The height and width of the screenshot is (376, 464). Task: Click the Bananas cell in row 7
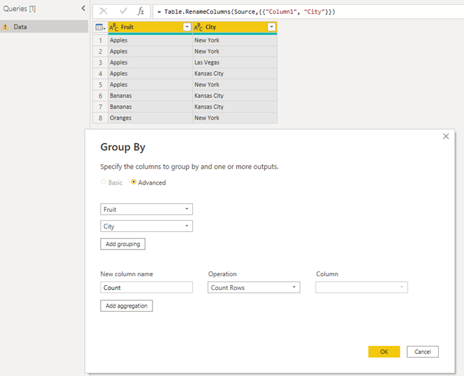click(151, 107)
